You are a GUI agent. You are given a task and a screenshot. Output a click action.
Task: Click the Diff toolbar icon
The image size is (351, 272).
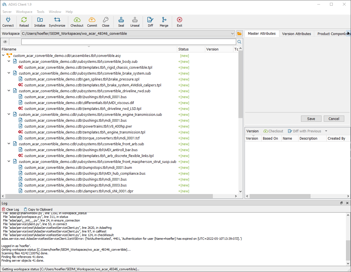tap(151, 20)
